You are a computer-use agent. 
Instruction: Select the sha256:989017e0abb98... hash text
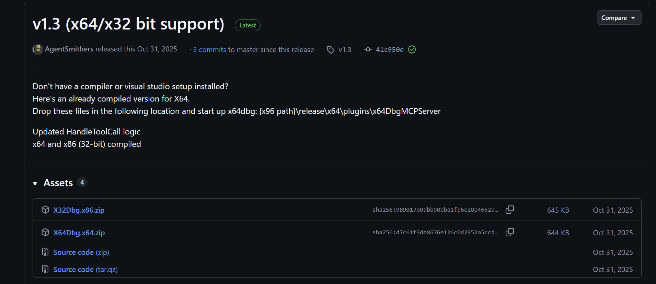pos(435,210)
